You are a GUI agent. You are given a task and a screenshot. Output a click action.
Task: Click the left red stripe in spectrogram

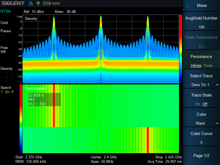pos(54,106)
